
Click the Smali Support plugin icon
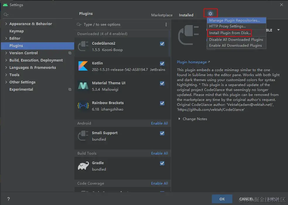(83, 136)
